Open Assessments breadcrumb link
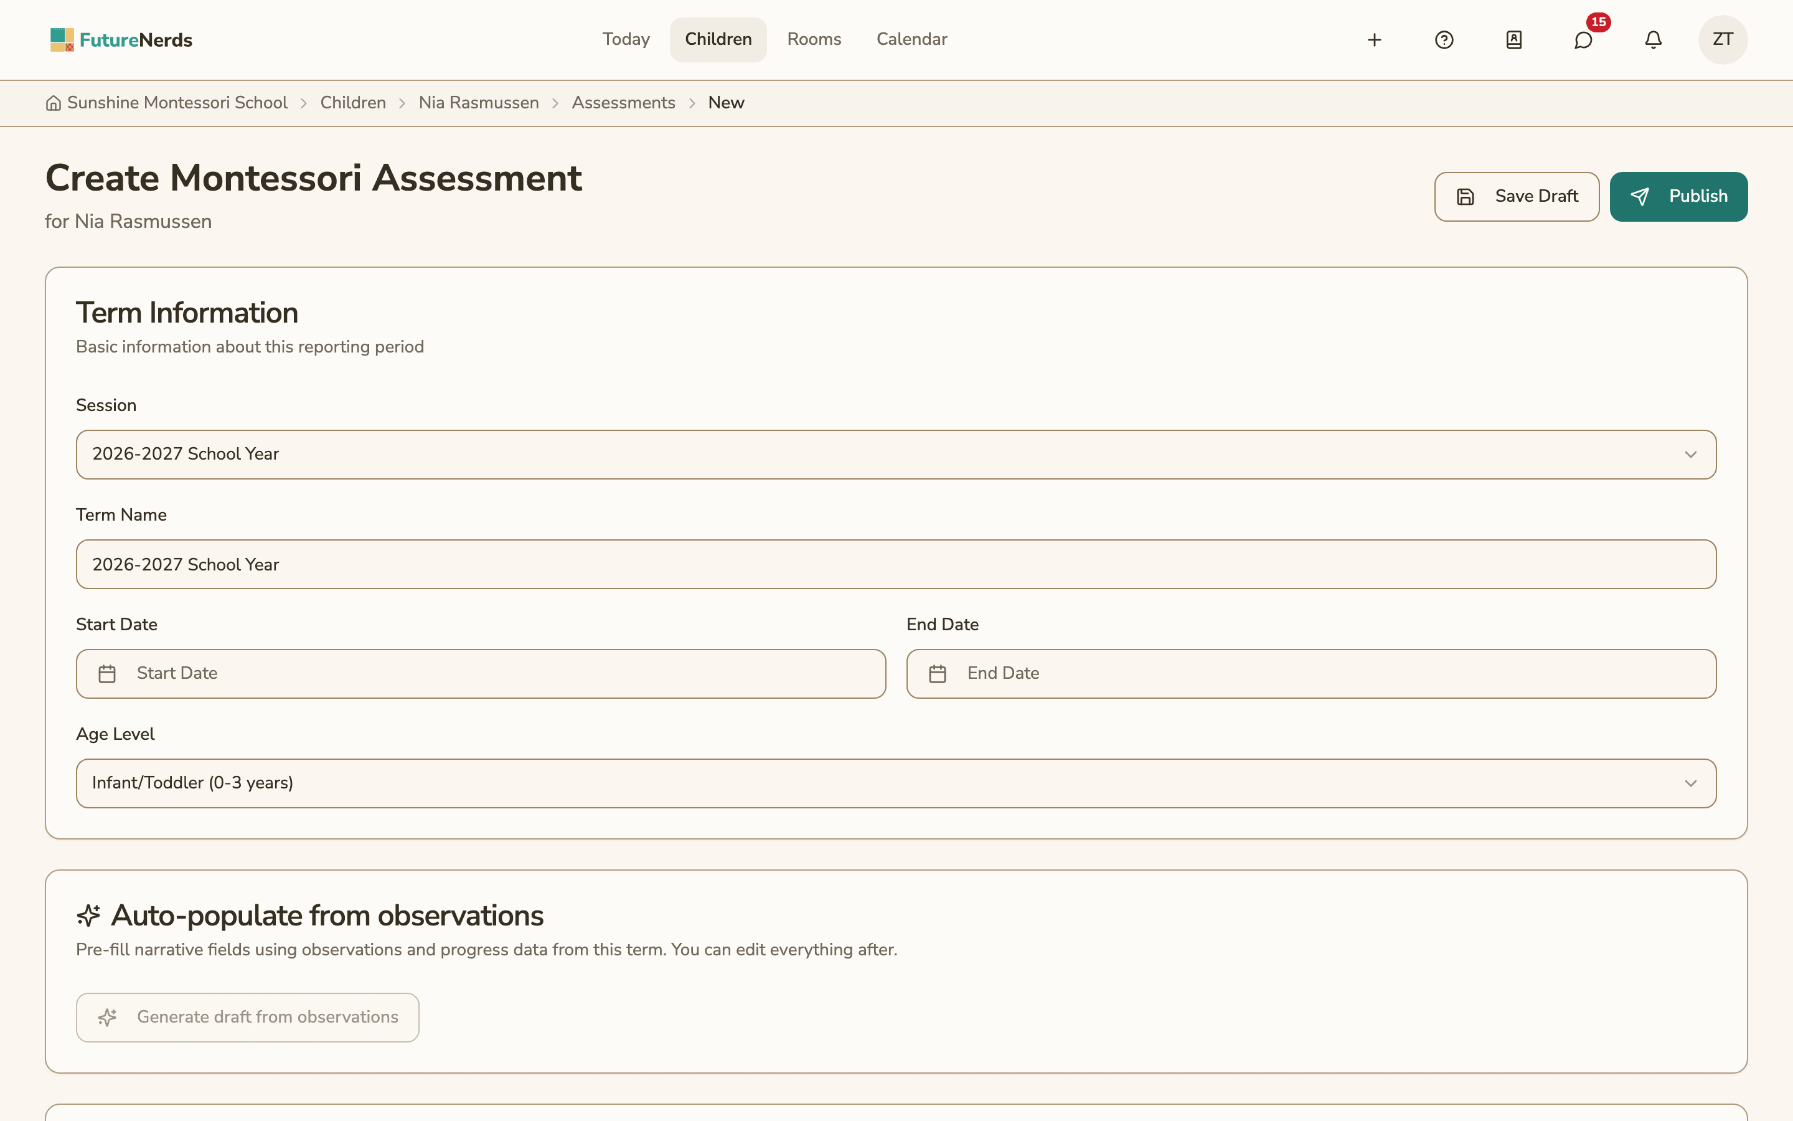 (x=623, y=103)
